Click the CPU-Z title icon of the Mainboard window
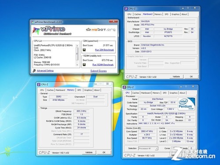 (126, 9)
